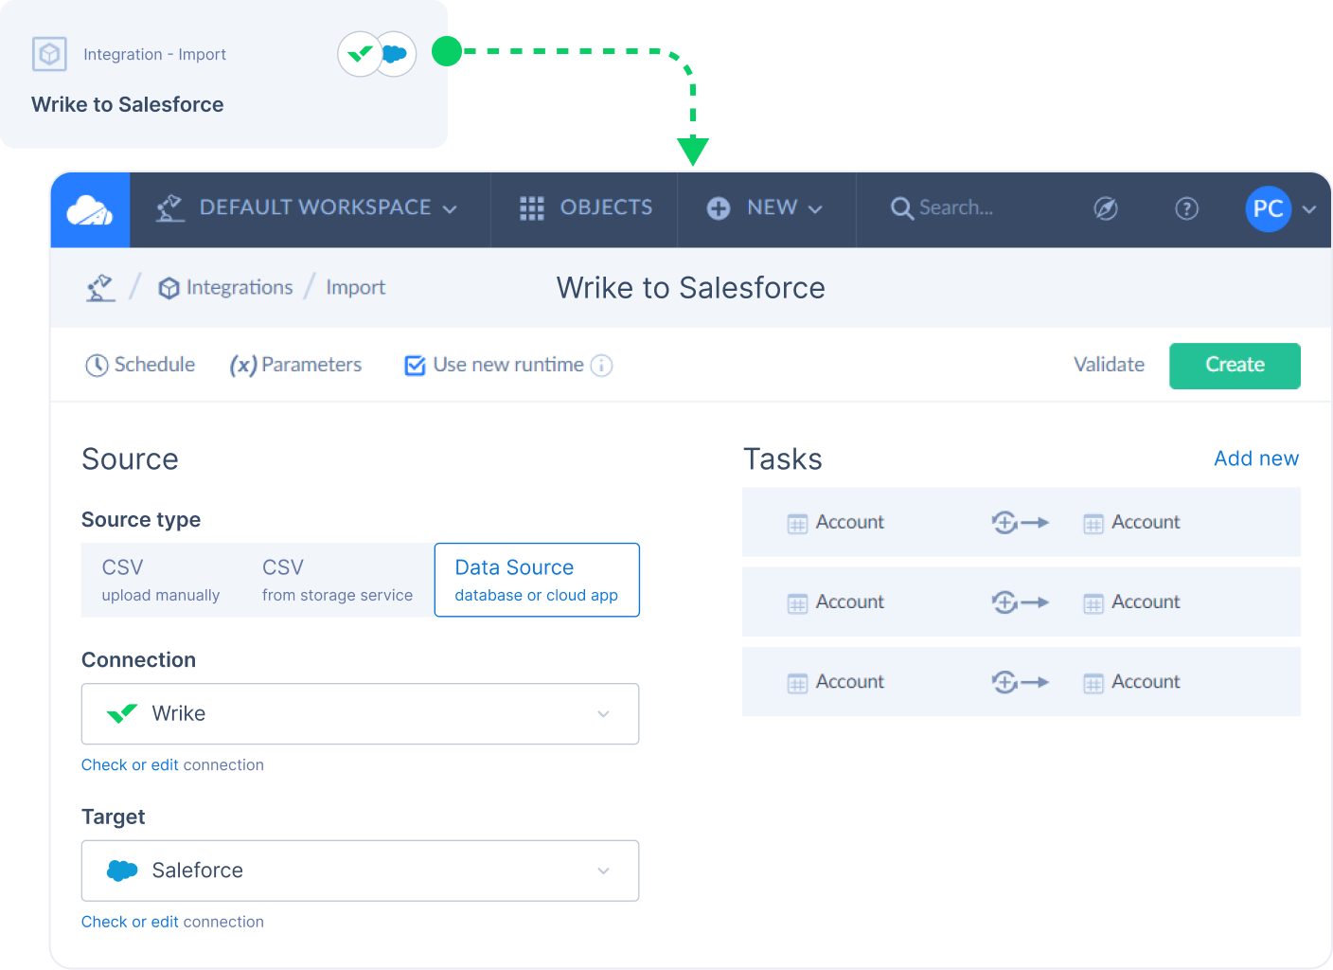Click the green Create button
The width and height of the screenshot is (1333, 970).
coord(1235,366)
